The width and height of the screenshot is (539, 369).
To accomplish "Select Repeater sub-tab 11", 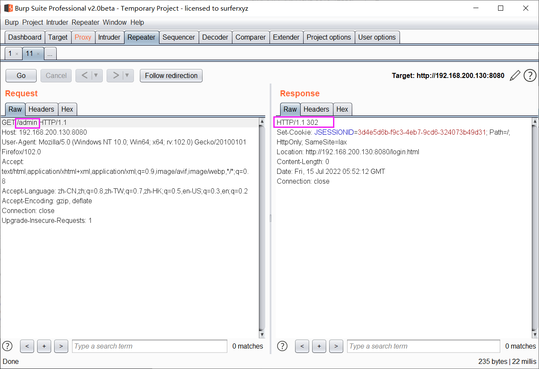I will [29, 54].
